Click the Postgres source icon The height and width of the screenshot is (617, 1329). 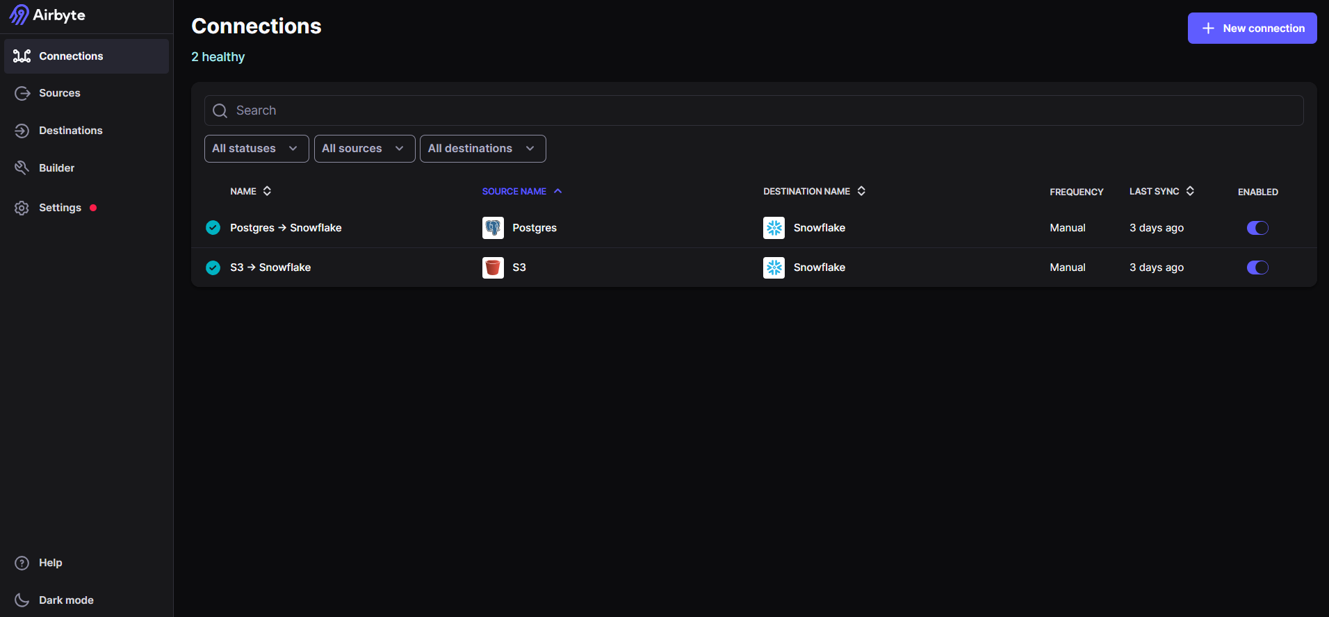[x=493, y=228]
